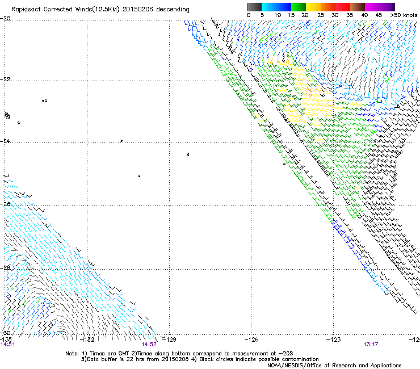Click the 'Data buffer is 22 hrs' note
Image resolution: width=420 pixels, height=369 pixels.
tap(200, 359)
